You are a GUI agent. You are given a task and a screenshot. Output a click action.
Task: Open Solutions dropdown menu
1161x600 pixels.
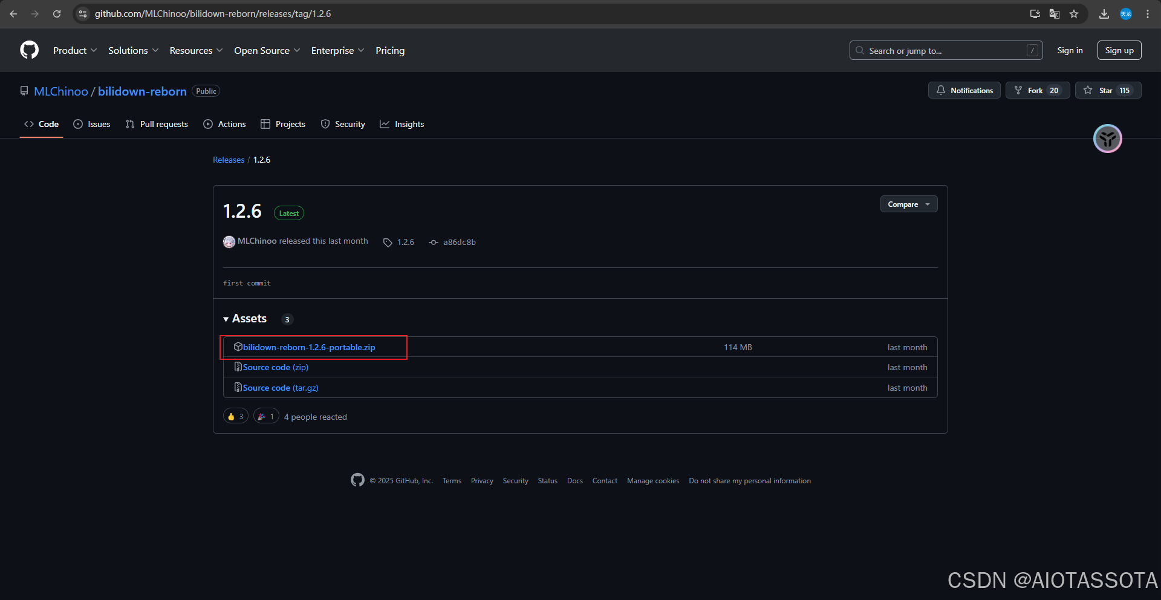[x=133, y=51]
